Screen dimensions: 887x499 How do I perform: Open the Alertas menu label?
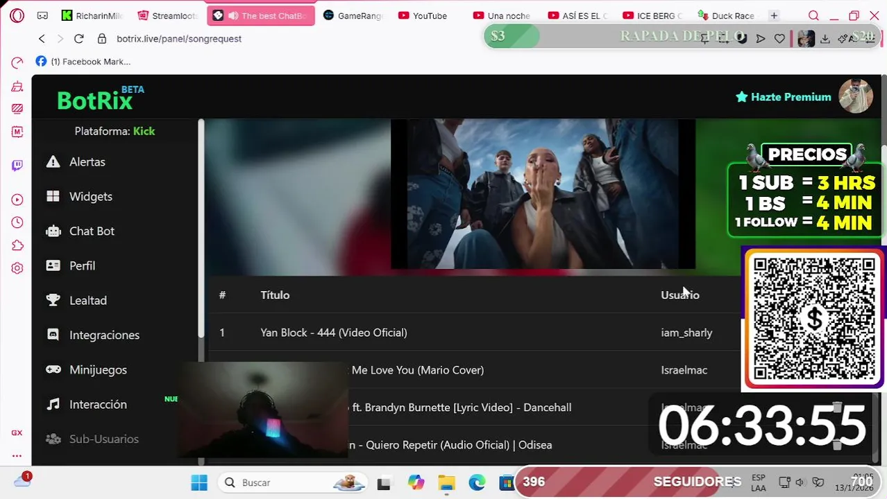pyautogui.click(x=87, y=161)
